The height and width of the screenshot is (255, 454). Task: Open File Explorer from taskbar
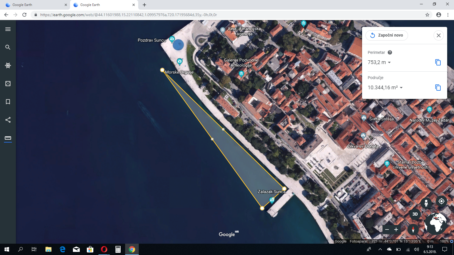point(49,249)
